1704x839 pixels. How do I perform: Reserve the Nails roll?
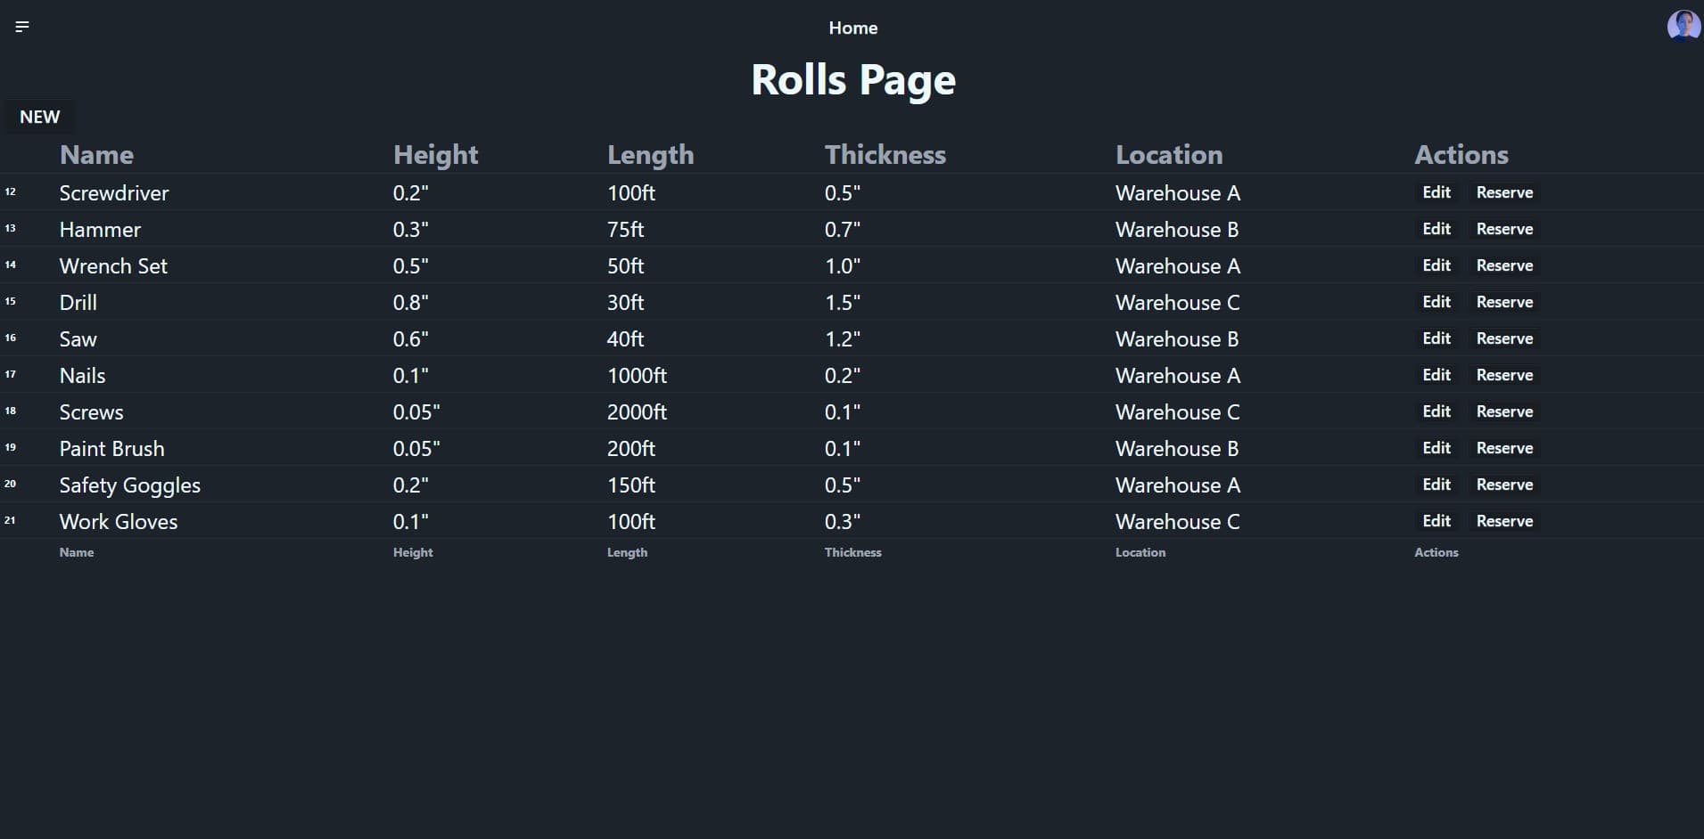pos(1504,375)
